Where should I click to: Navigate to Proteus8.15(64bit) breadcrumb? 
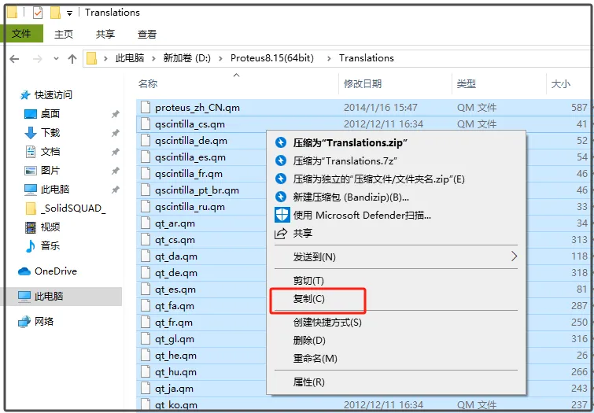pos(272,58)
